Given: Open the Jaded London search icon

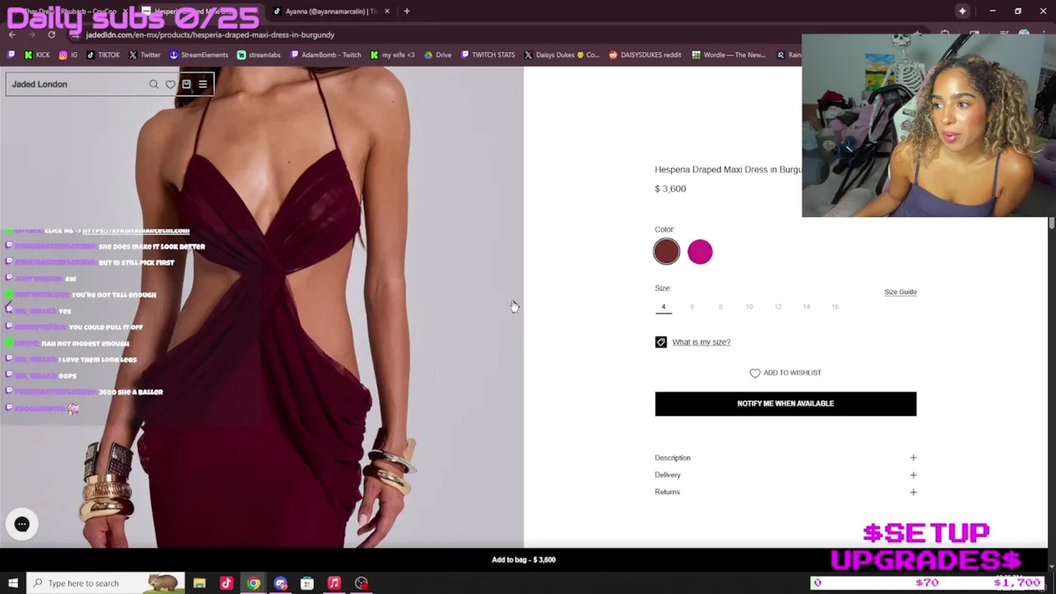Looking at the screenshot, I should click(x=153, y=84).
